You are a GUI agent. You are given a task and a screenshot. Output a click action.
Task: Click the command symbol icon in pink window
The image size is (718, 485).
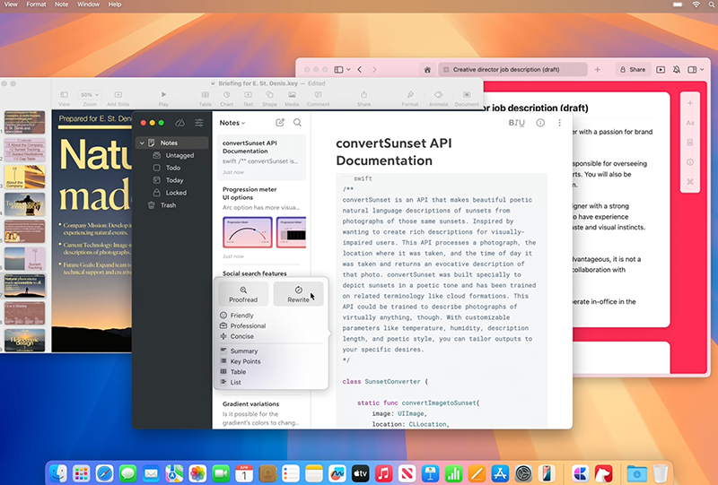(x=690, y=182)
